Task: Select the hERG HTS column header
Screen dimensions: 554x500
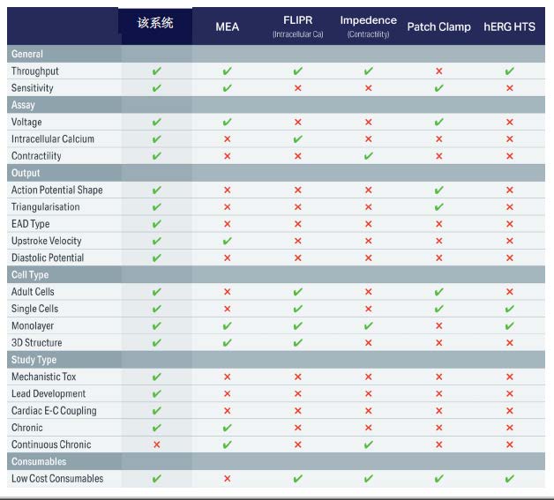Action: (x=509, y=26)
